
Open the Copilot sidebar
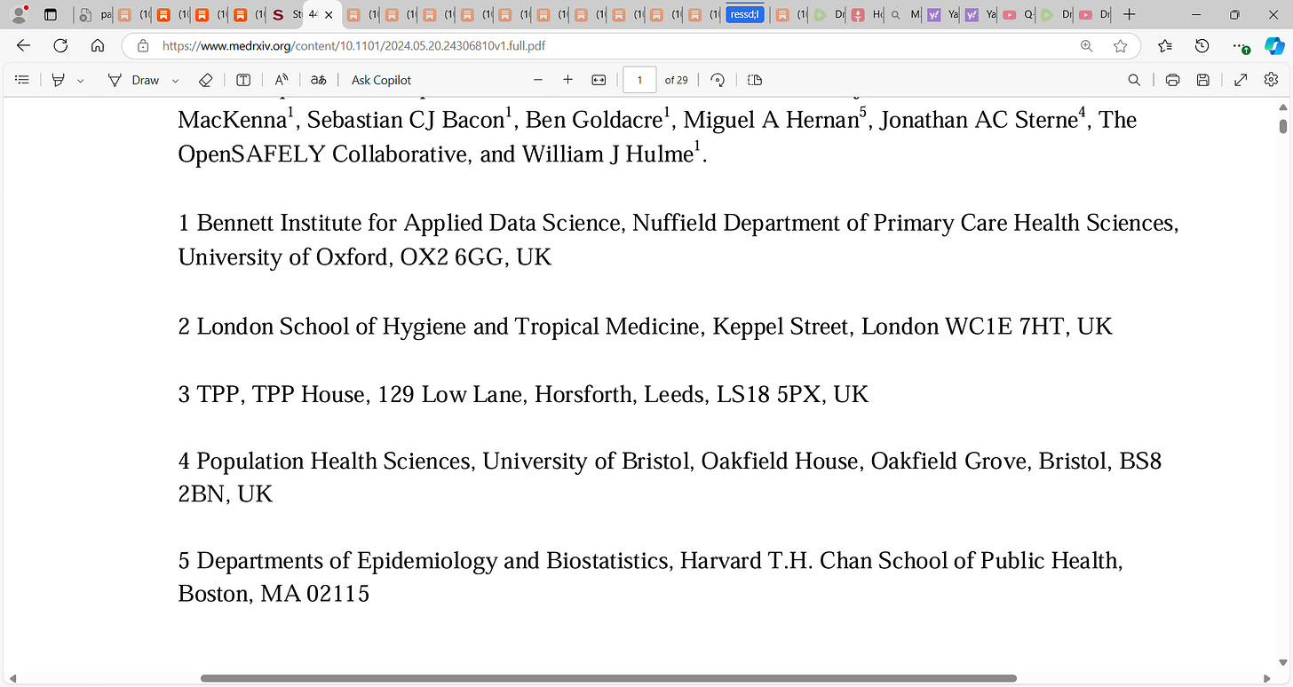[x=1274, y=46]
